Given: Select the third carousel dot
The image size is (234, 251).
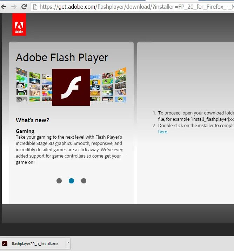Looking at the screenshot, I should click(x=83, y=181).
